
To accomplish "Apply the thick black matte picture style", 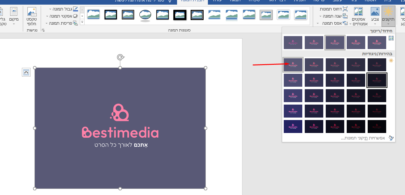I will [180, 15].
